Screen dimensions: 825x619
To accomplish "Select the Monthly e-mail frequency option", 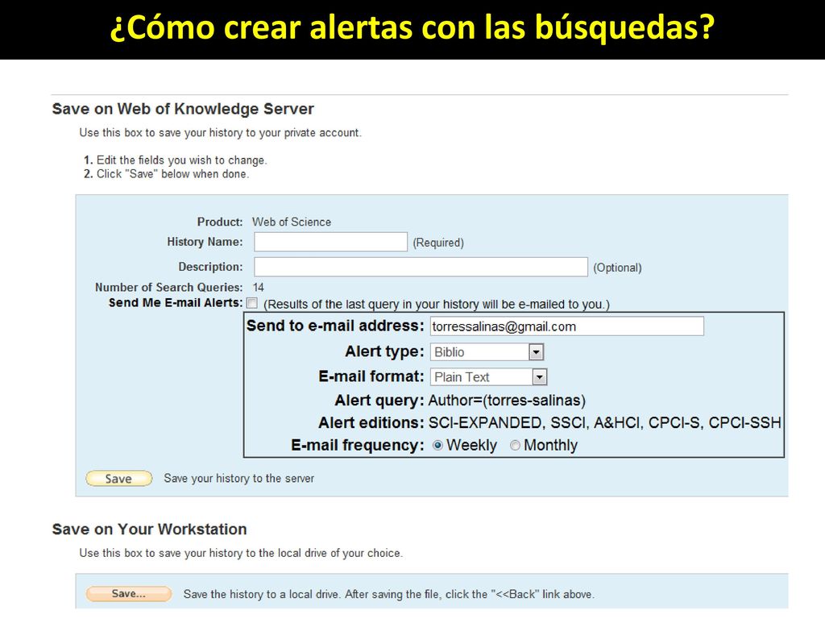I will pos(515,445).
